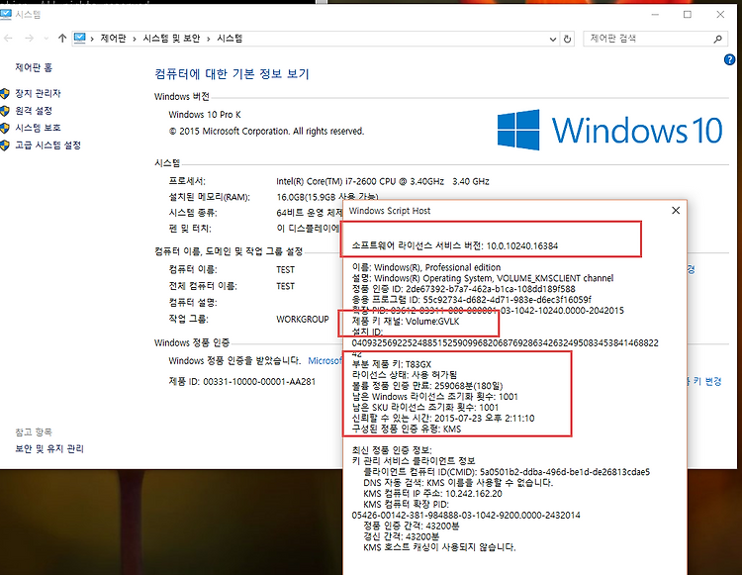Click '라이선스 상태: 사용 허가됨' line
This screenshot has height=575, width=742.
pos(405,375)
